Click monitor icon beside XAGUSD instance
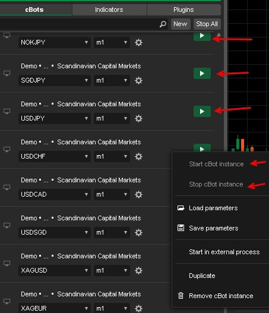Screen dimensions: 269x313 pos(7,264)
